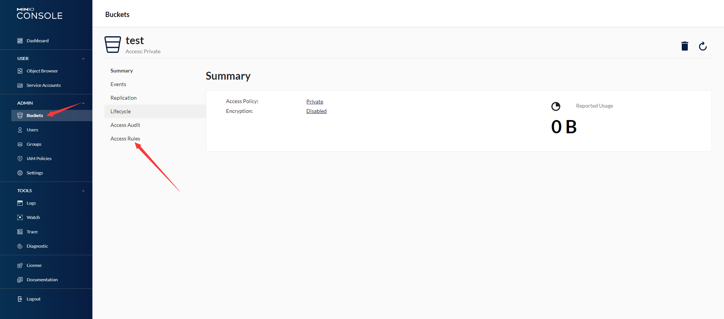Click the Summary section heading
Viewport: 724px width, 319px height.
coord(228,76)
